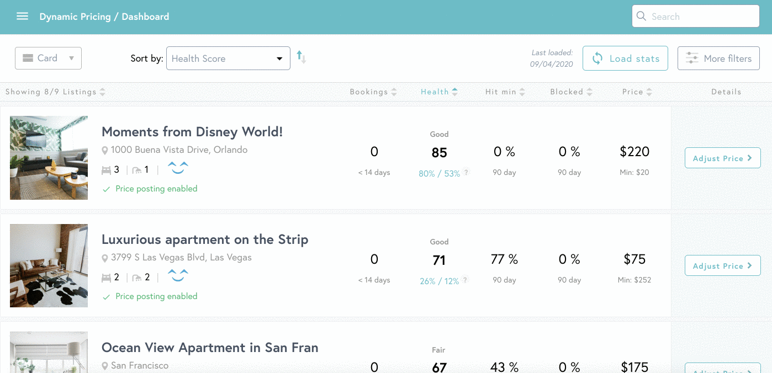Click the 26% / 12% health link

439,281
